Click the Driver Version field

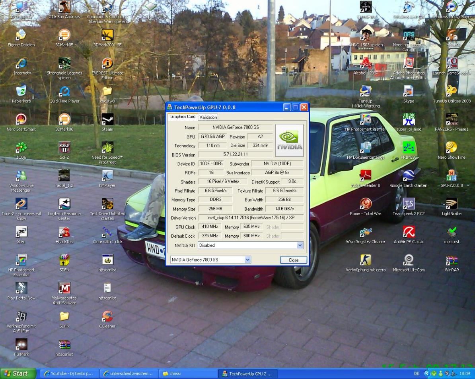click(251, 217)
